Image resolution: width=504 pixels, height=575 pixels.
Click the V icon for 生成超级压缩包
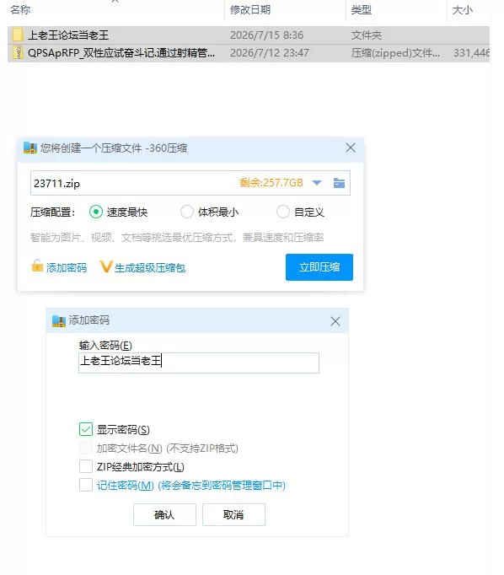point(105,266)
